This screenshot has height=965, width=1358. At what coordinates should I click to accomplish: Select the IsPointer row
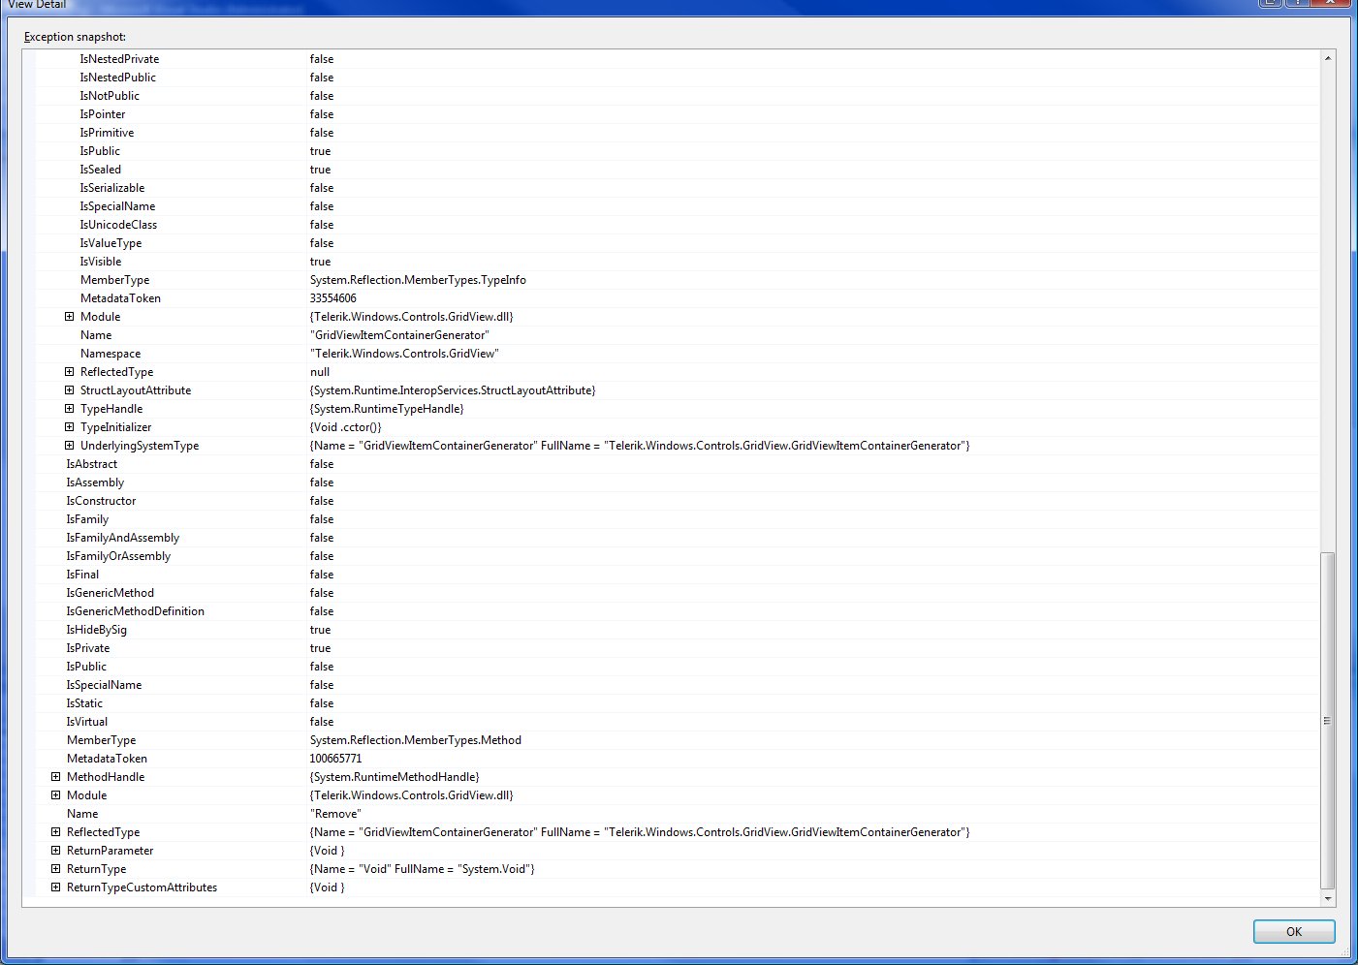point(677,114)
